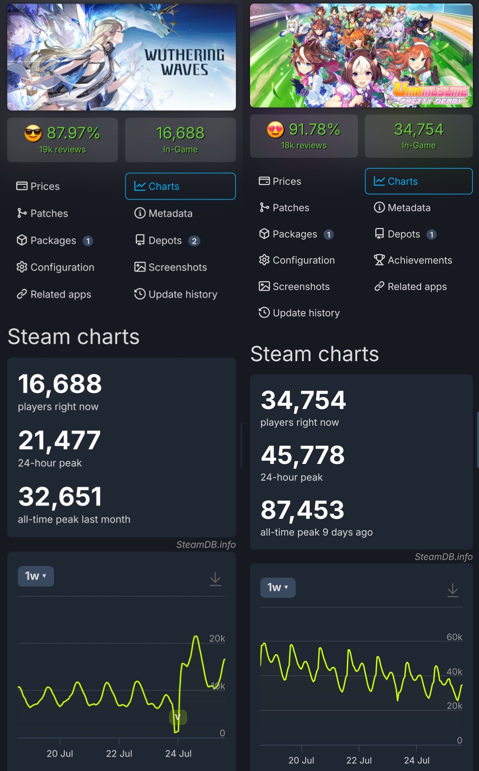
Task: Click the Wuthering Waves Related apps chain icon
Action: [x=21, y=294]
